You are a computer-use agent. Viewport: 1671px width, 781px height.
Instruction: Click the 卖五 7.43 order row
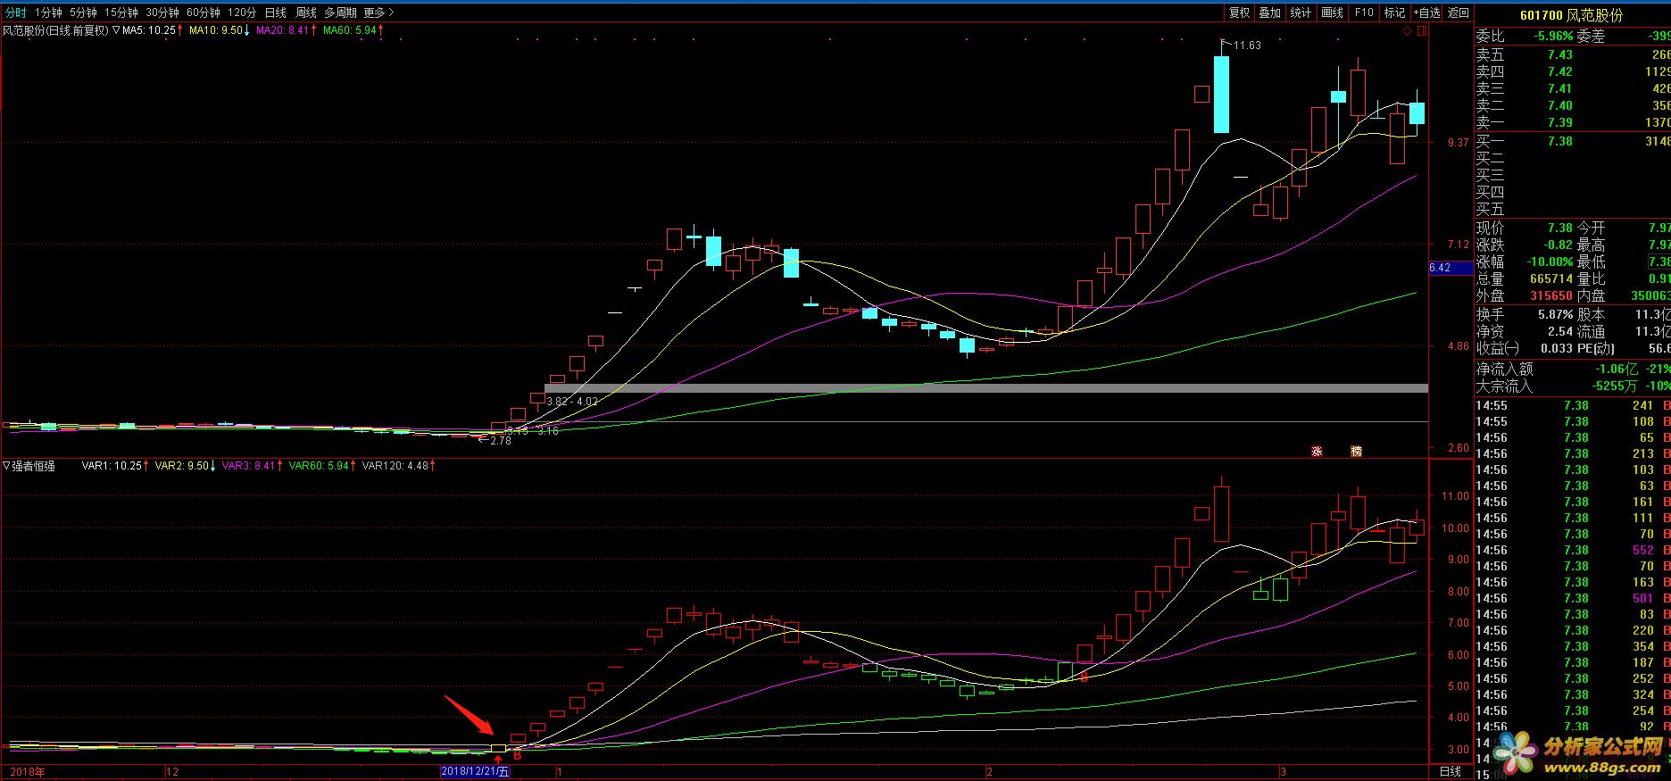point(1573,54)
